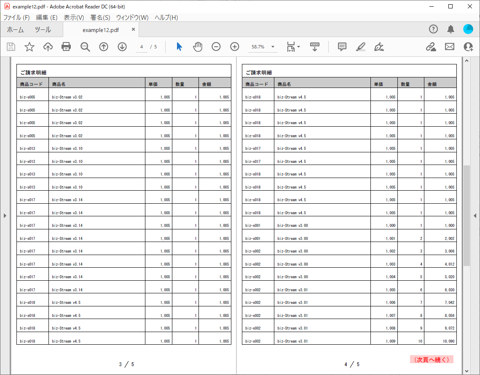Open the 編集 menu
This screenshot has height=375, width=480.
[x=46, y=17]
